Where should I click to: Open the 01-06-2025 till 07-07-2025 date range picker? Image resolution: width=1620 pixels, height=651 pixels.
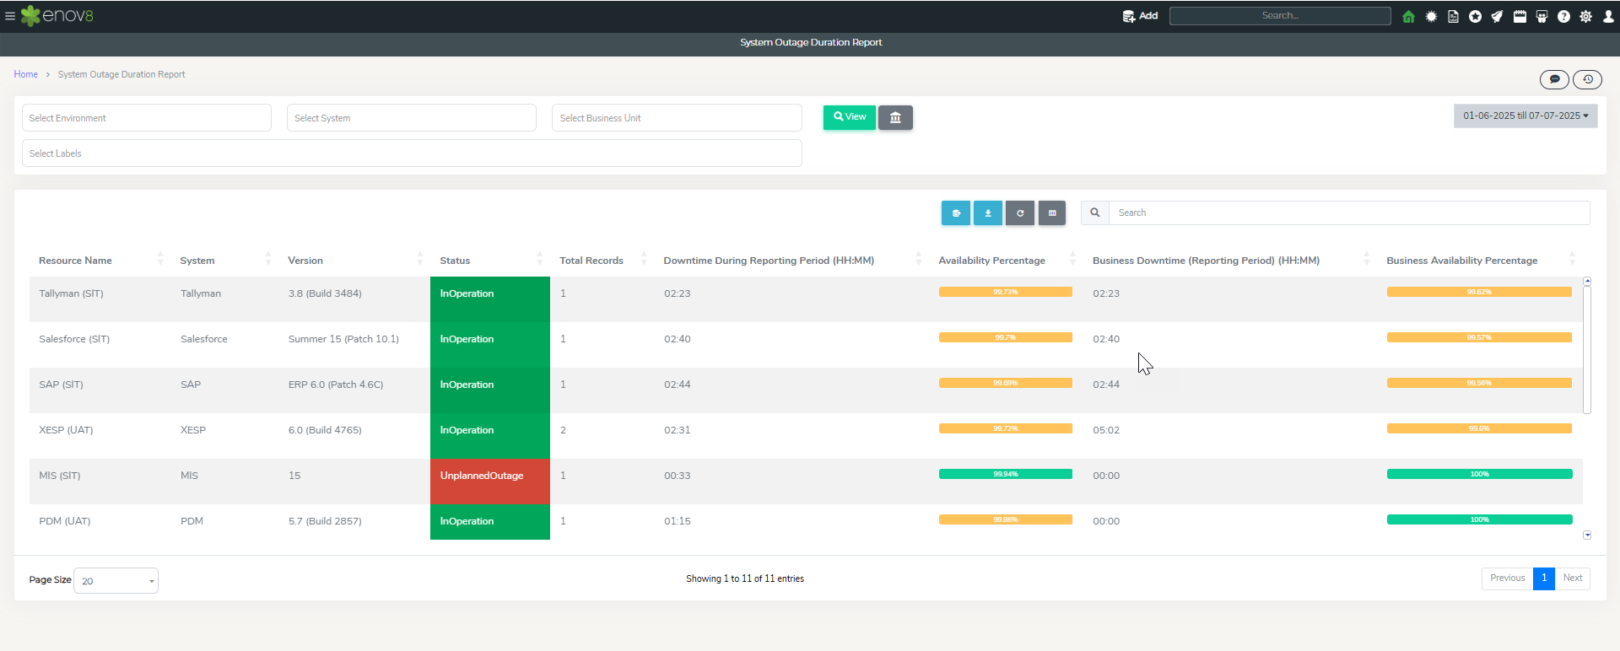pos(1525,116)
